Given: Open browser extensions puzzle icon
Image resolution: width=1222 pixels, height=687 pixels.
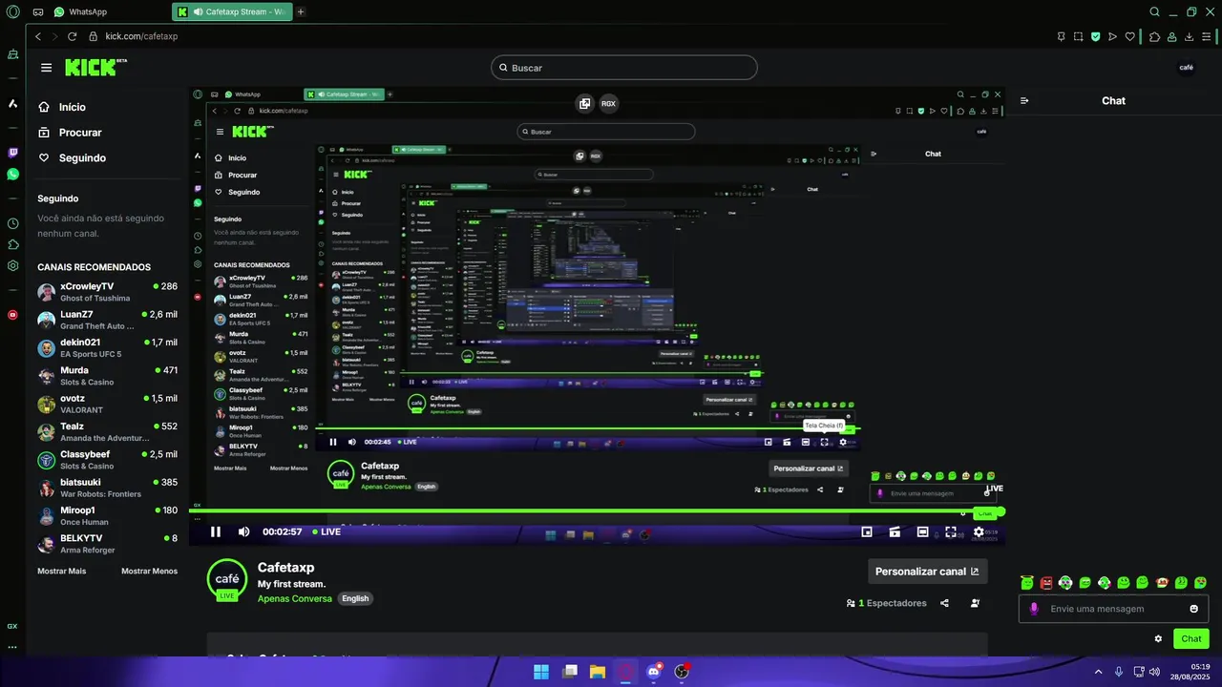Looking at the screenshot, I should 1154,36.
